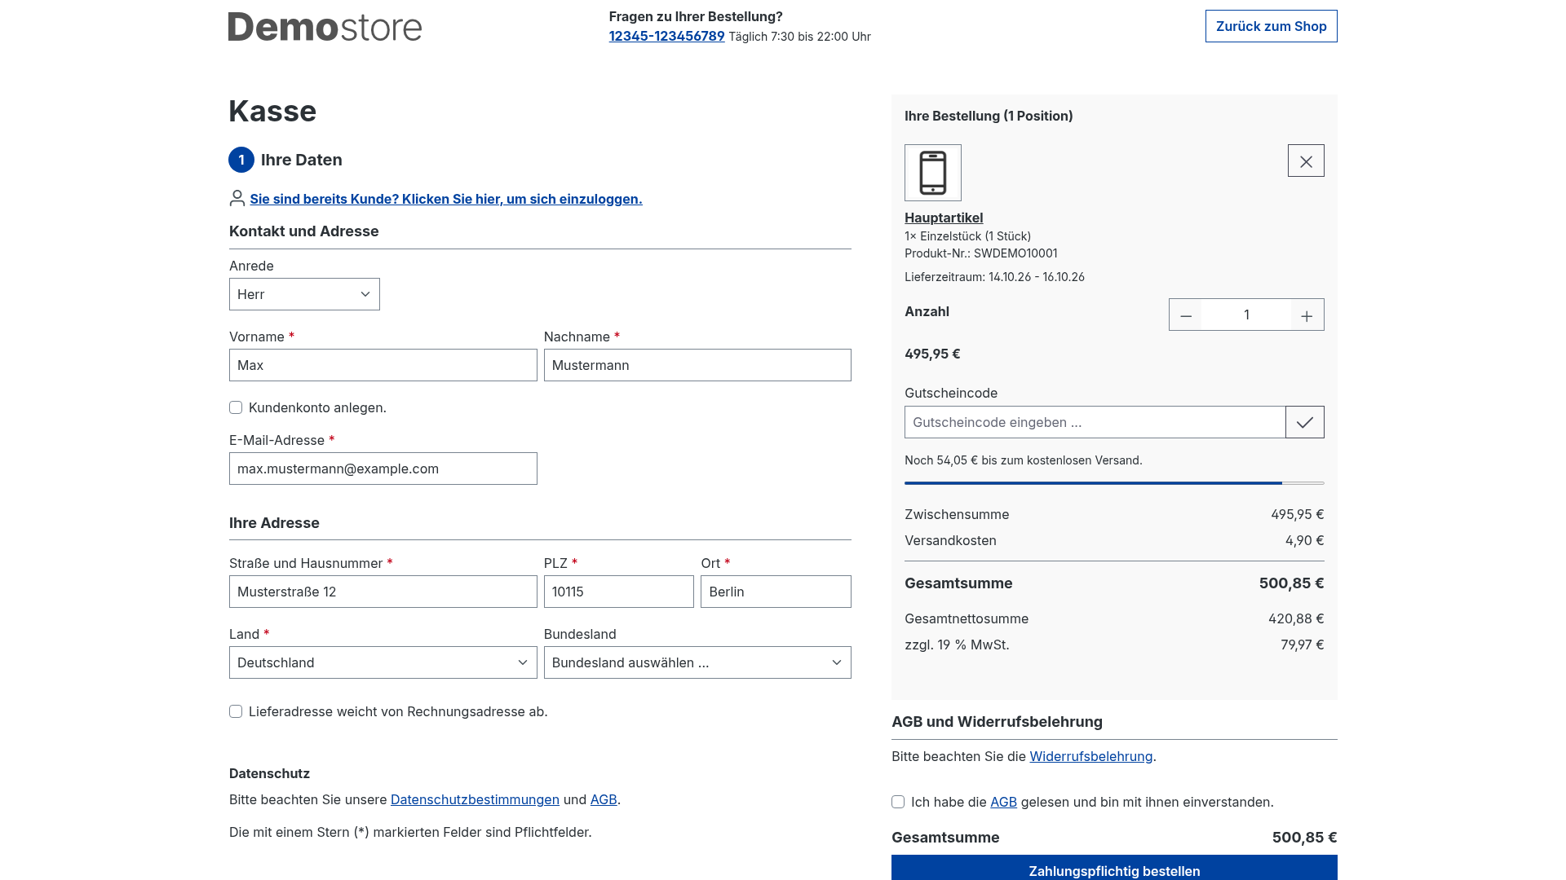Click the Zurück zum Shop button

click(1272, 26)
